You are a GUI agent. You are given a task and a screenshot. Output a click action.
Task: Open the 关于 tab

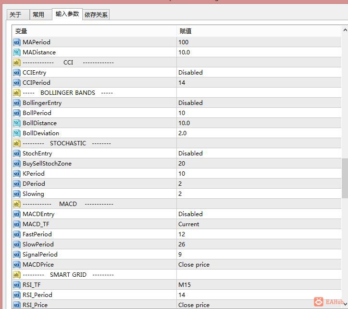click(18, 14)
